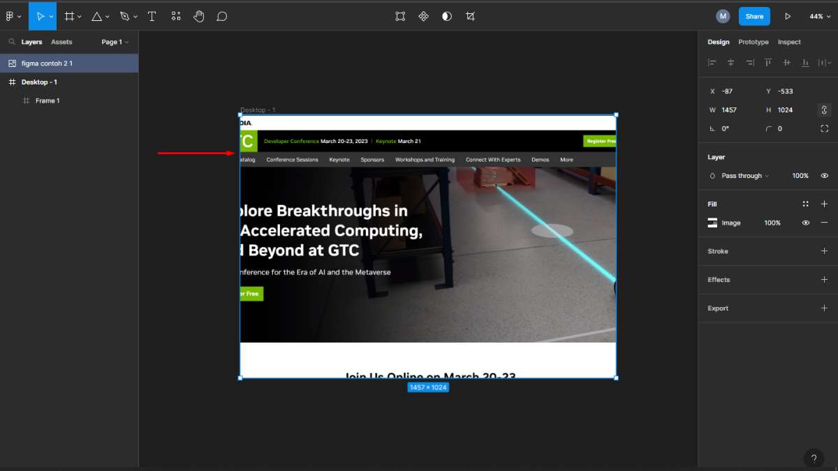Add an export setting with plus

[x=824, y=308]
